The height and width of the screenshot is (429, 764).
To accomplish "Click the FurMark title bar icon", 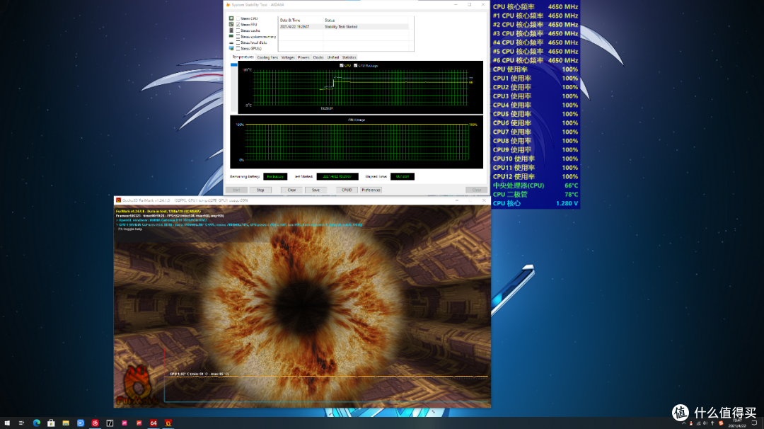I will (x=118, y=200).
